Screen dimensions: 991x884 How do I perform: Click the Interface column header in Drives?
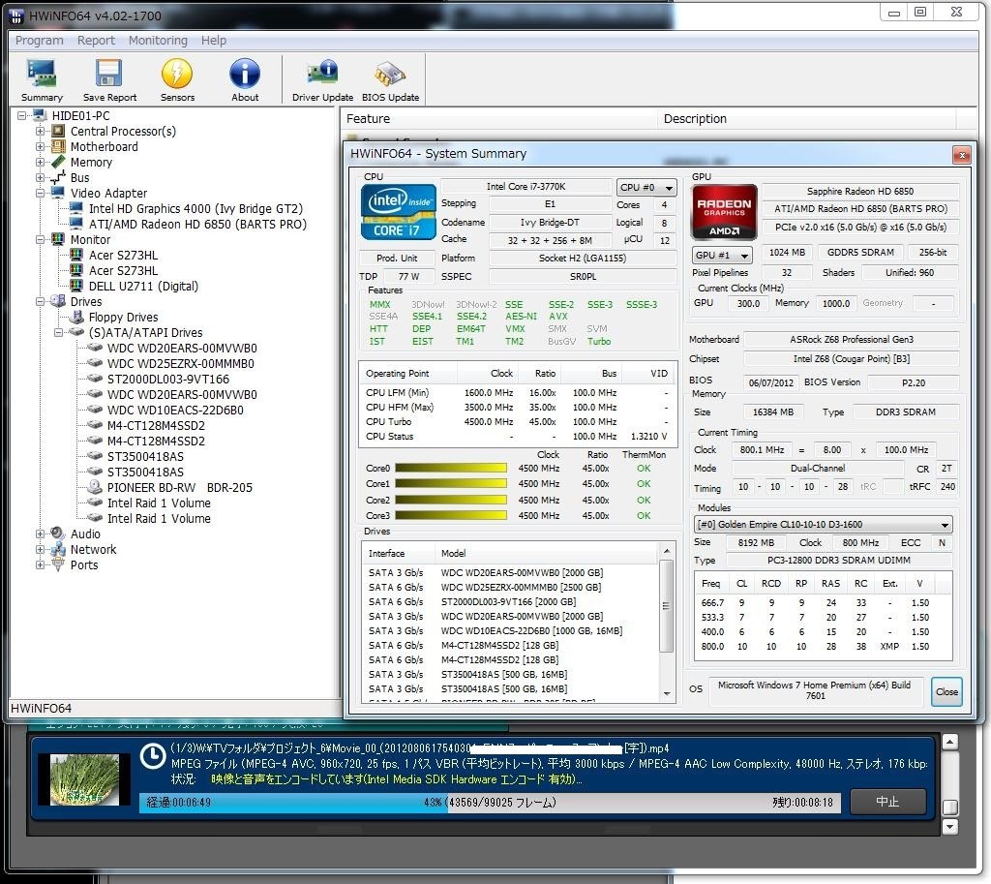click(399, 553)
